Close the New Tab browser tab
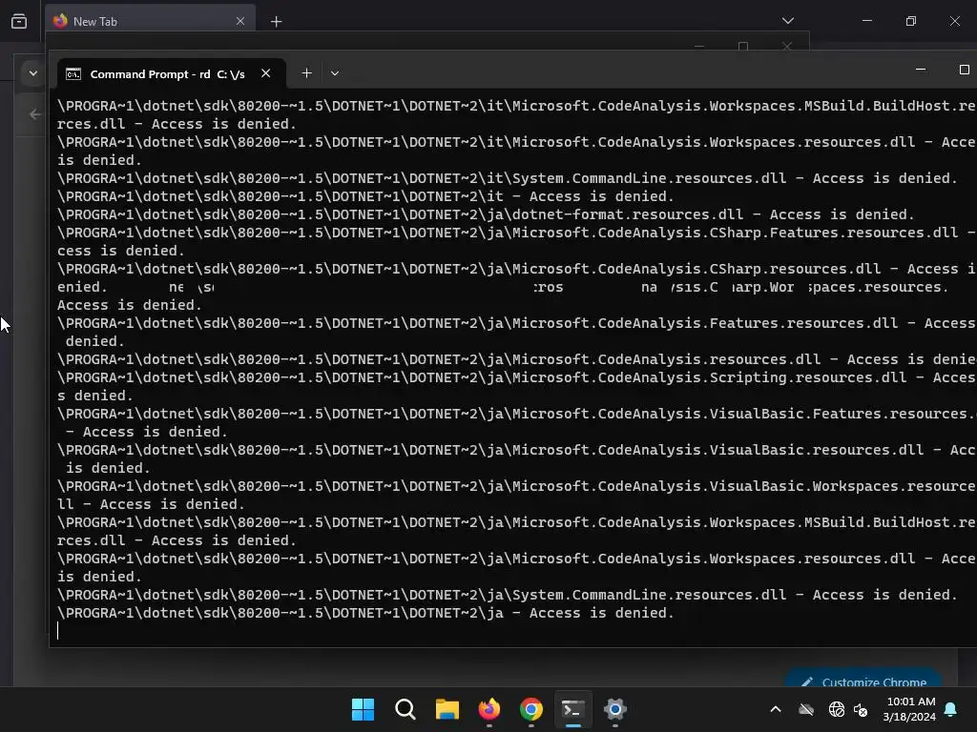This screenshot has height=732, width=977. [239, 21]
